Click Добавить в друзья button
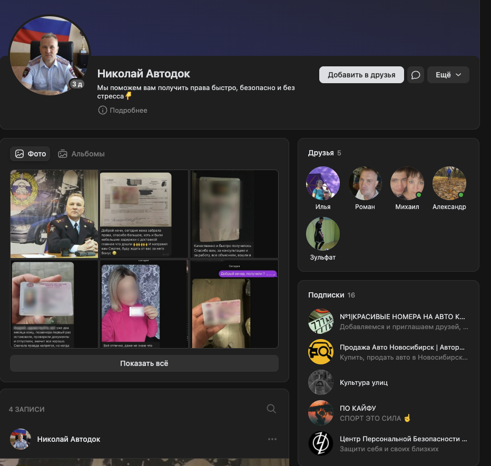 point(361,75)
